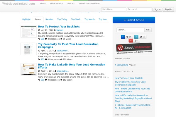
Task: Select the Recent tab
Action: [x=38, y=19]
